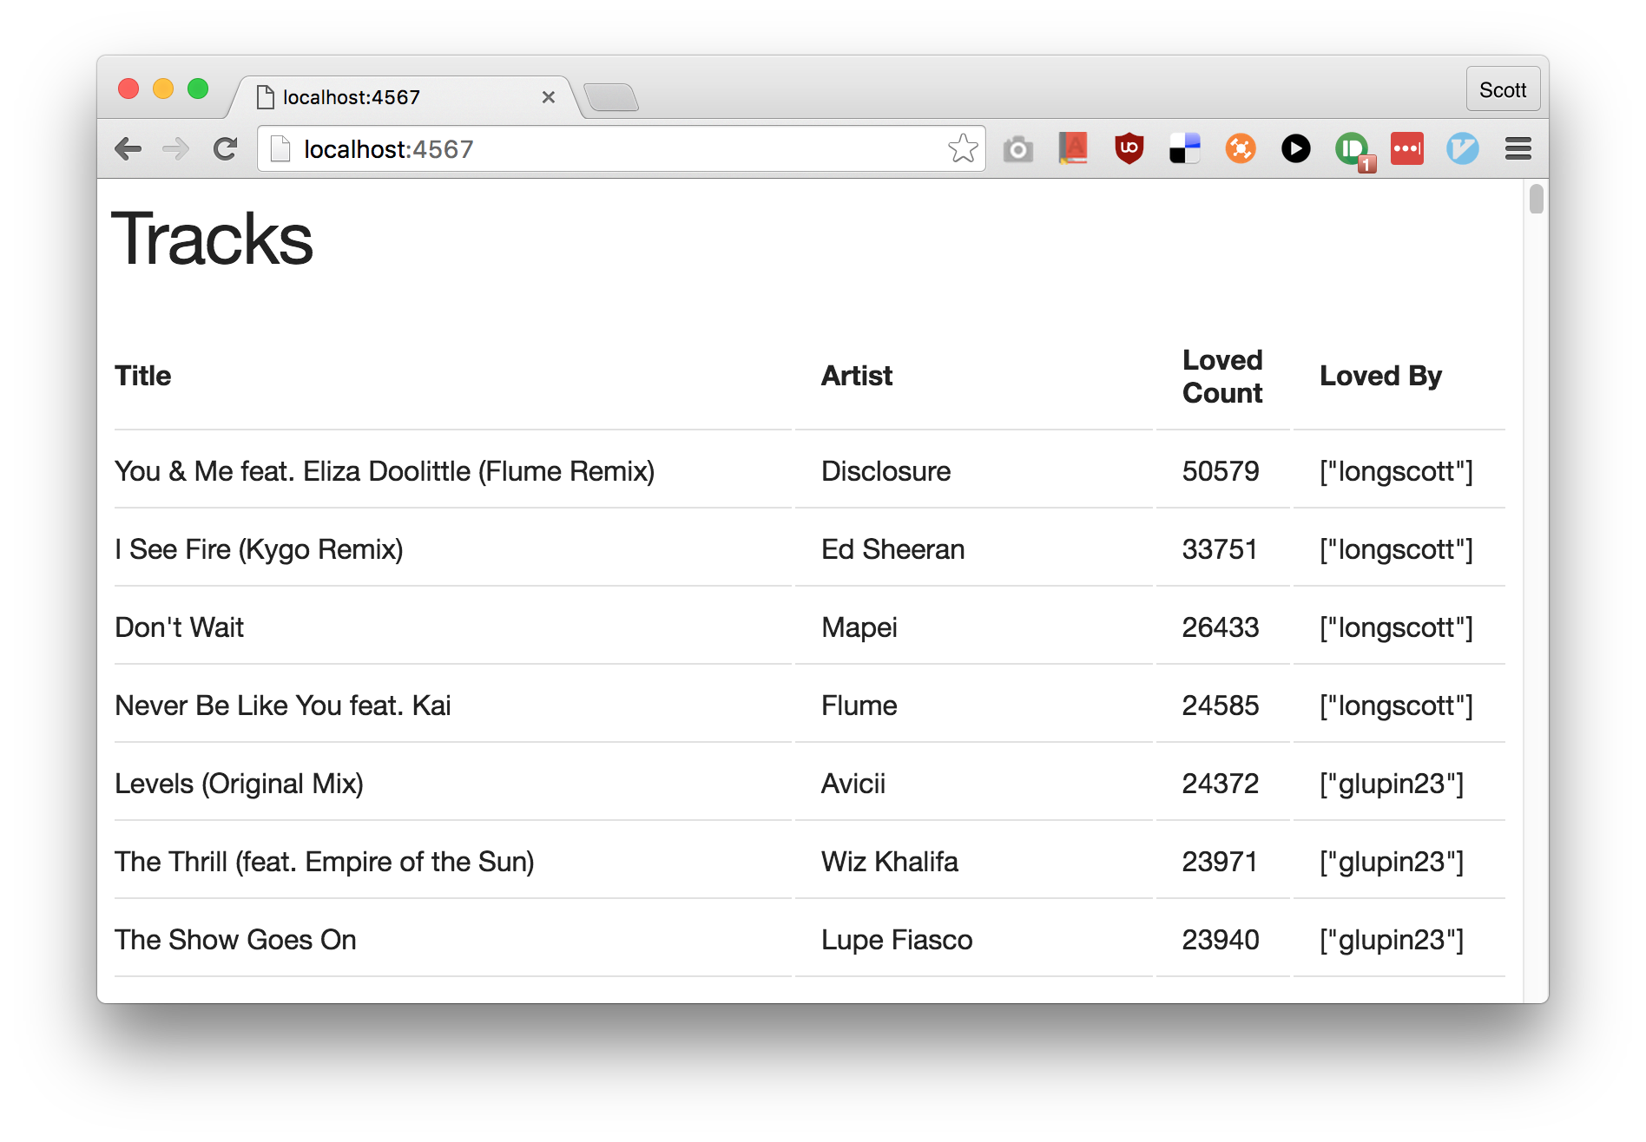This screenshot has width=1646, height=1142.
Task: Click The Show Goes On title
Action: (x=235, y=940)
